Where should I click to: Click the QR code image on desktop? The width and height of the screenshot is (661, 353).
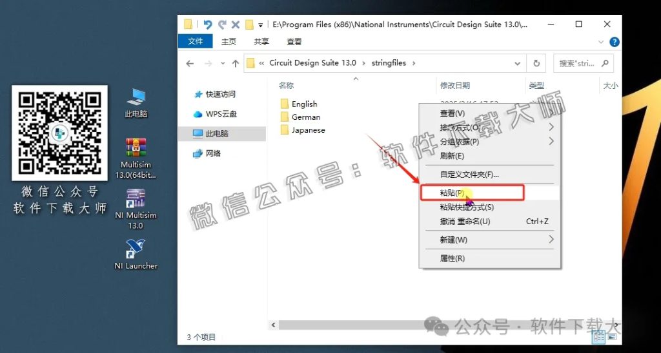(59, 133)
